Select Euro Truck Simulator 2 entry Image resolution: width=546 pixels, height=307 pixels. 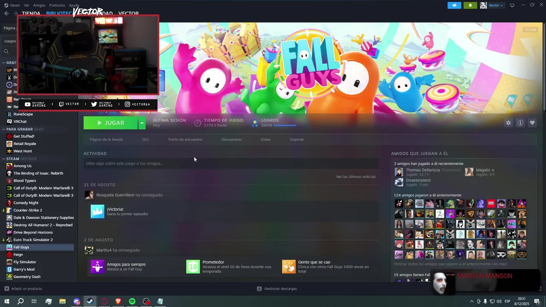point(33,240)
